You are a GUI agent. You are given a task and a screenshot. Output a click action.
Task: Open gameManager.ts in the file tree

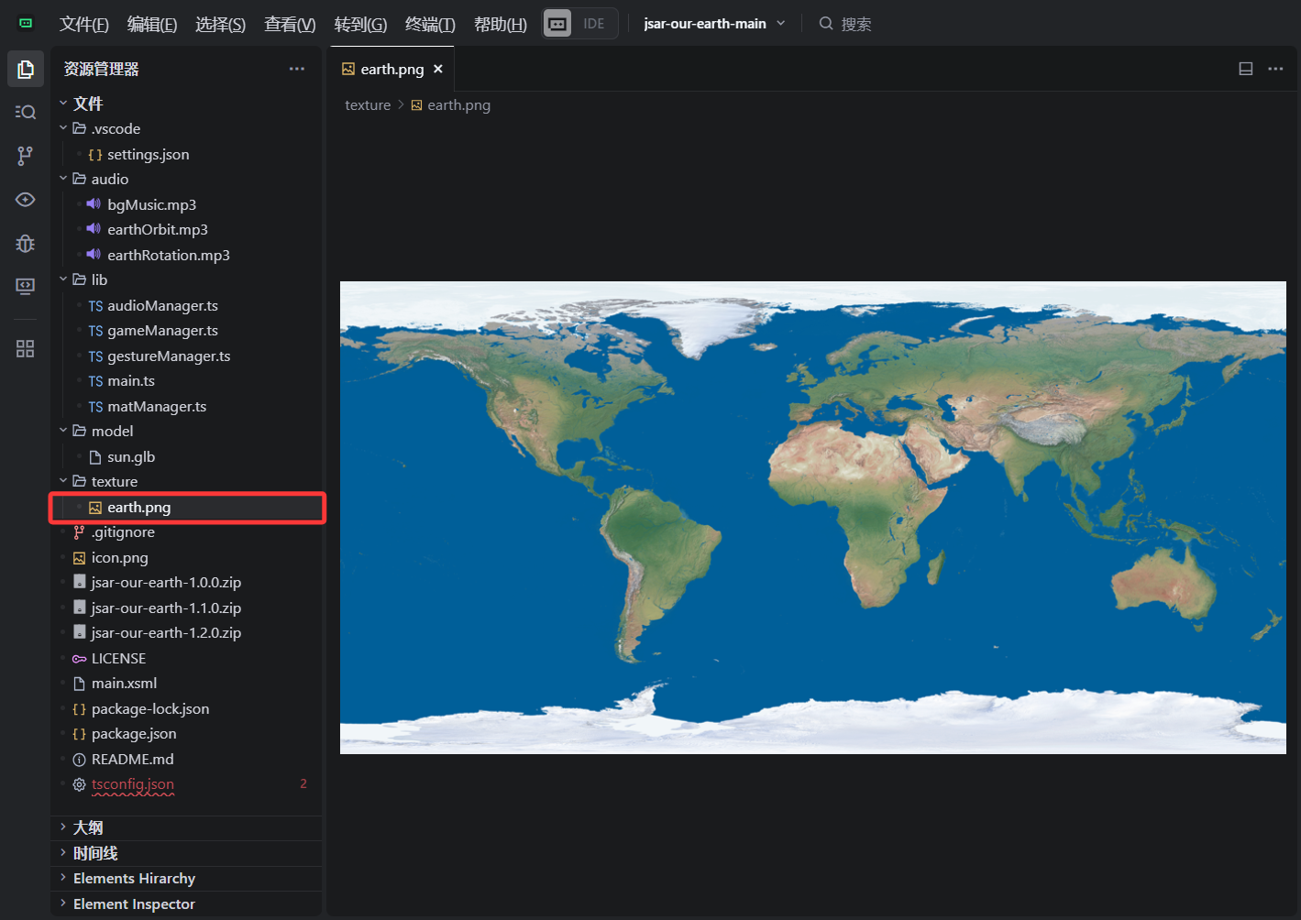pos(162,331)
